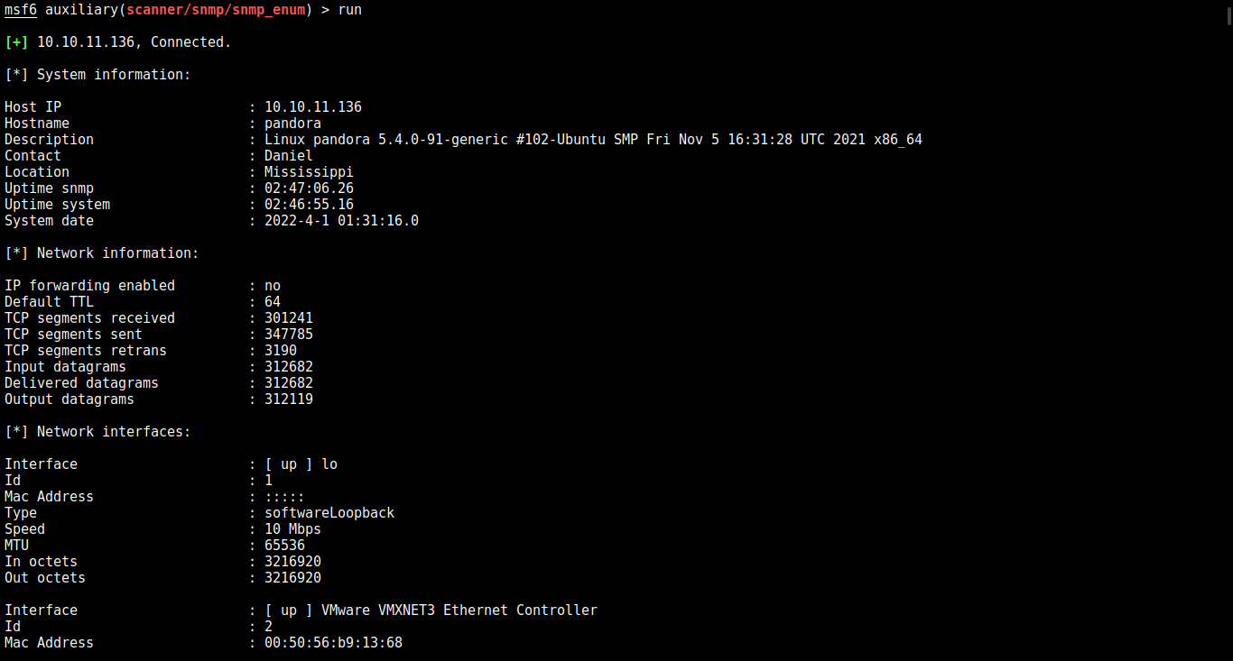Click the Uptime snmp value 02:47:06.26
This screenshot has width=1233, height=661.
point(309,188)
